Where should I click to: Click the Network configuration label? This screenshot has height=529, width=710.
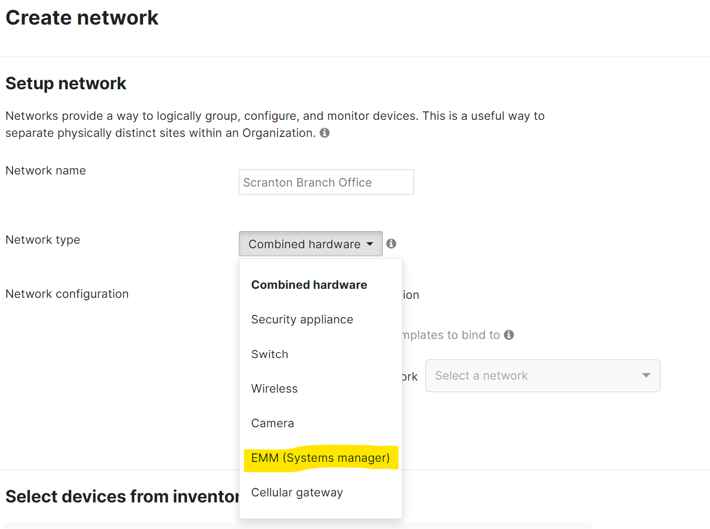(x=67, y=294)
